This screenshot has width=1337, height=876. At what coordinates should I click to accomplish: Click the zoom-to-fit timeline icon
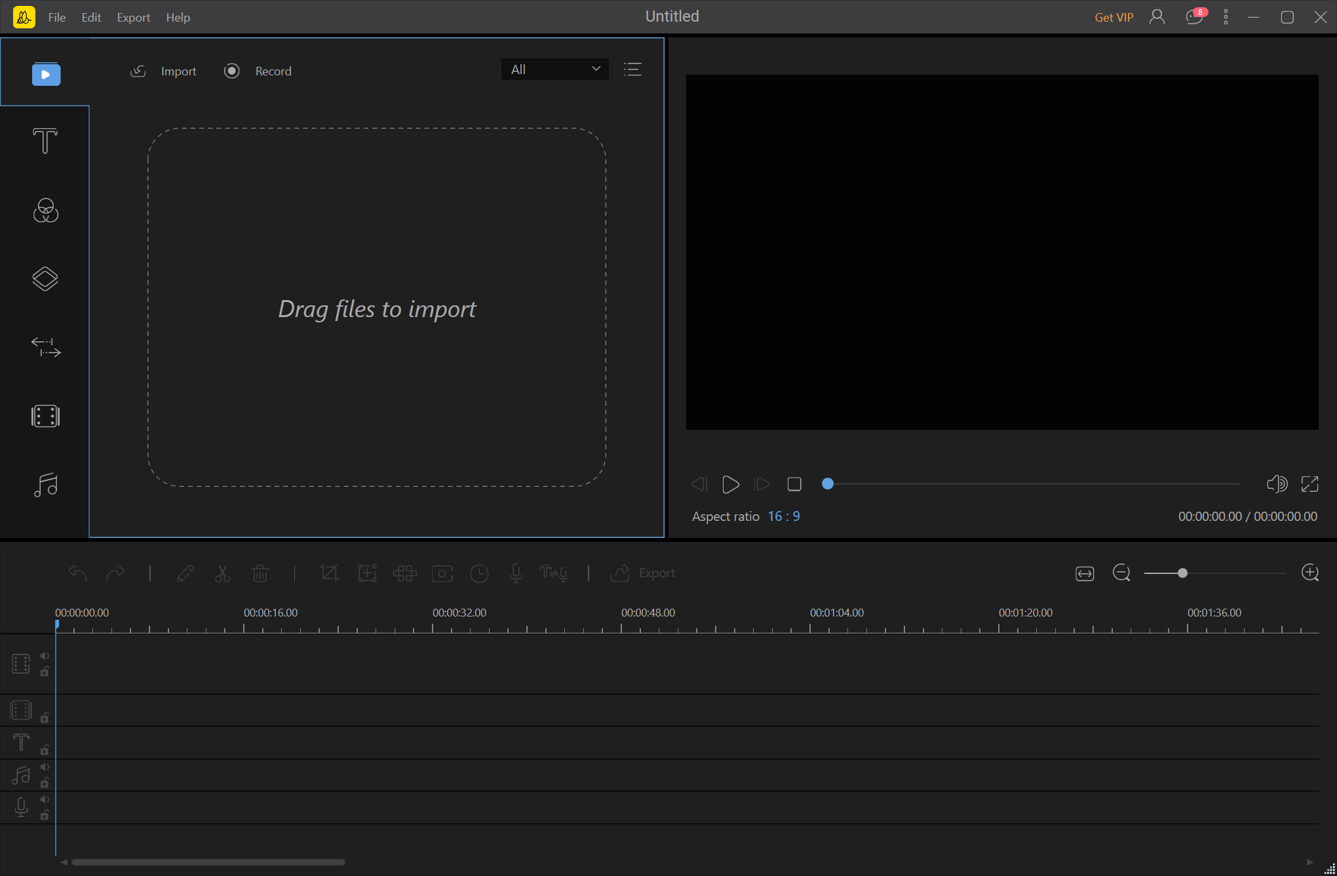1085,573
